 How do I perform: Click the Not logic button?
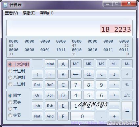click(x=37, y=116)
